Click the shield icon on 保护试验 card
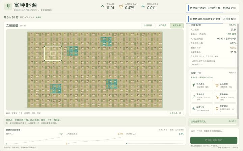 (x=217, y=109)
